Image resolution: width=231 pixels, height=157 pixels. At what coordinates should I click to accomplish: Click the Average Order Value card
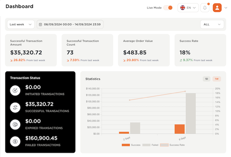tap(144, 50)
